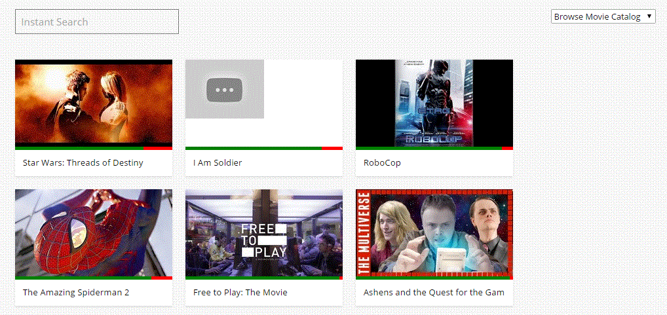Open the Browse Movie Catalog dropdown
This screenshot has width=667, height=315.
[x=603, y=16]
